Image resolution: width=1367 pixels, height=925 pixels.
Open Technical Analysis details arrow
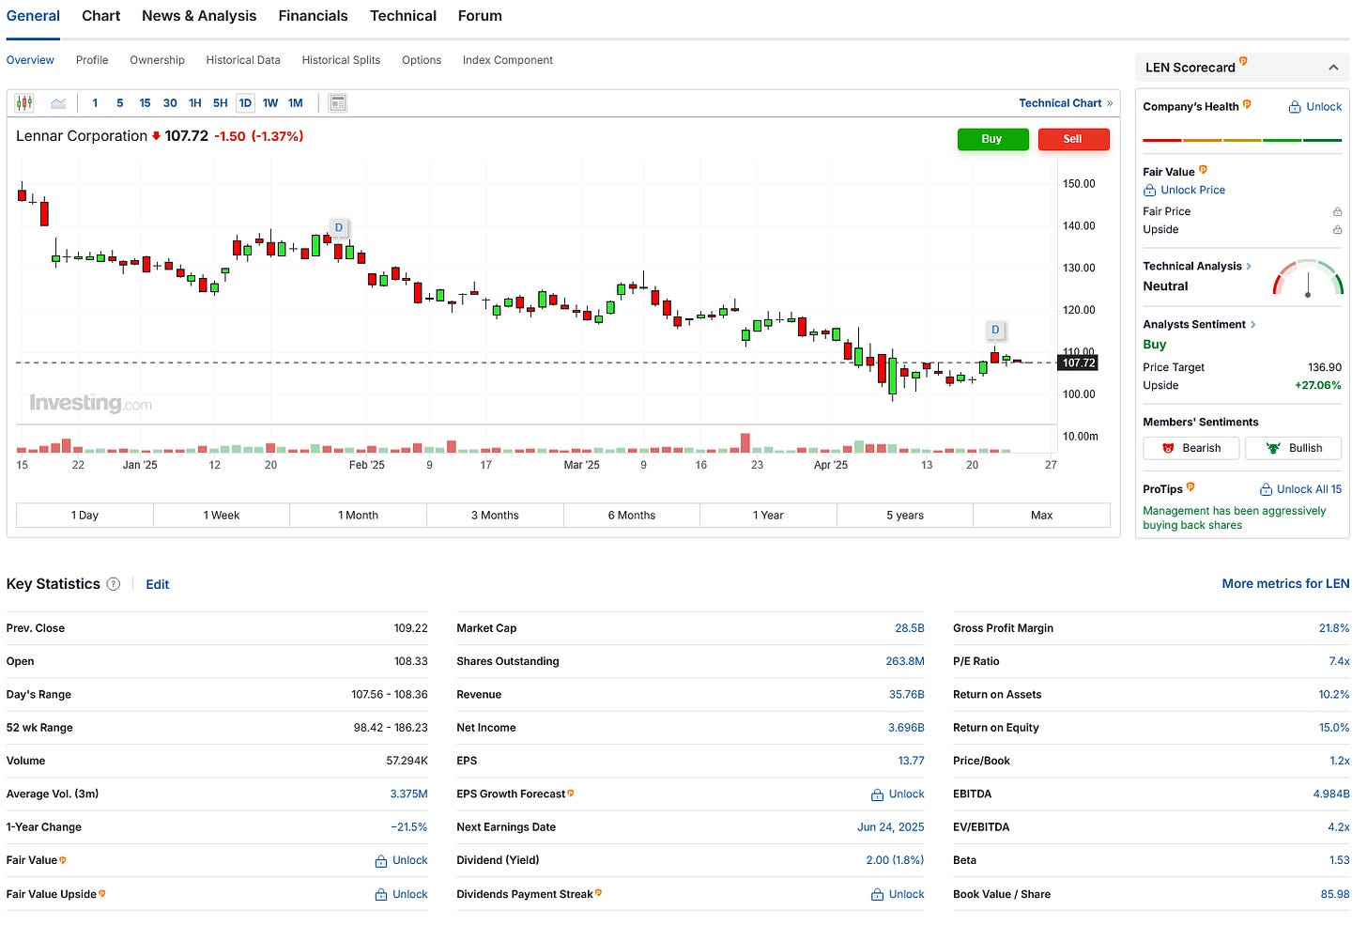point(1249,267)
